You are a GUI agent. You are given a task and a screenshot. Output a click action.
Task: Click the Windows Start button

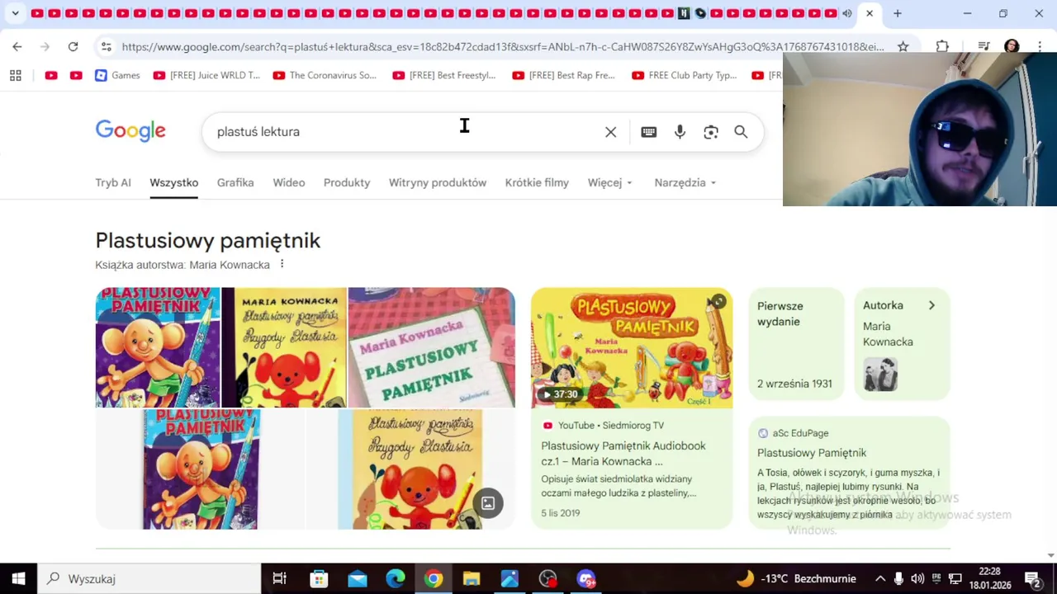pyautogui.click(x=18, y=578)
